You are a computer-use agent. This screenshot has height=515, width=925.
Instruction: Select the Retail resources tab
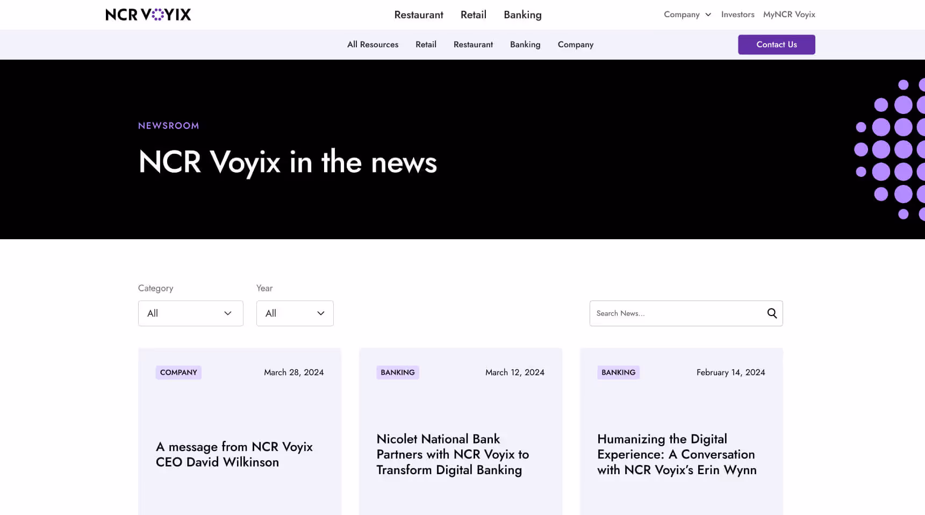coord(426,45)
